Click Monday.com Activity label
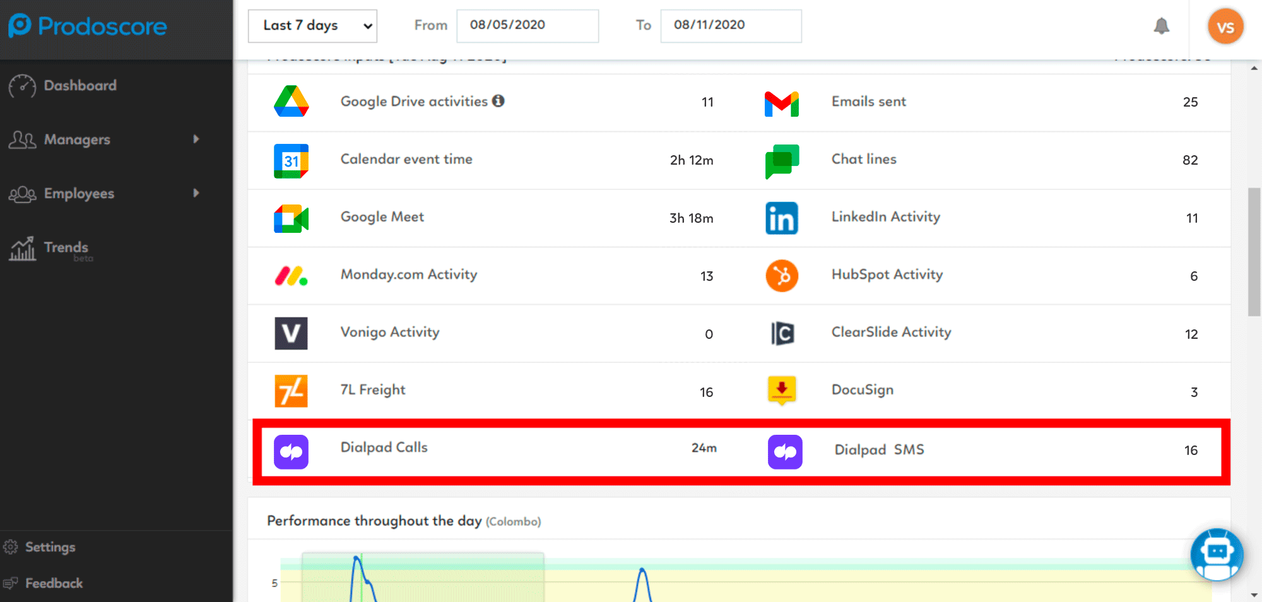This screenshot has width=1262, height=602. click(409, 274)
